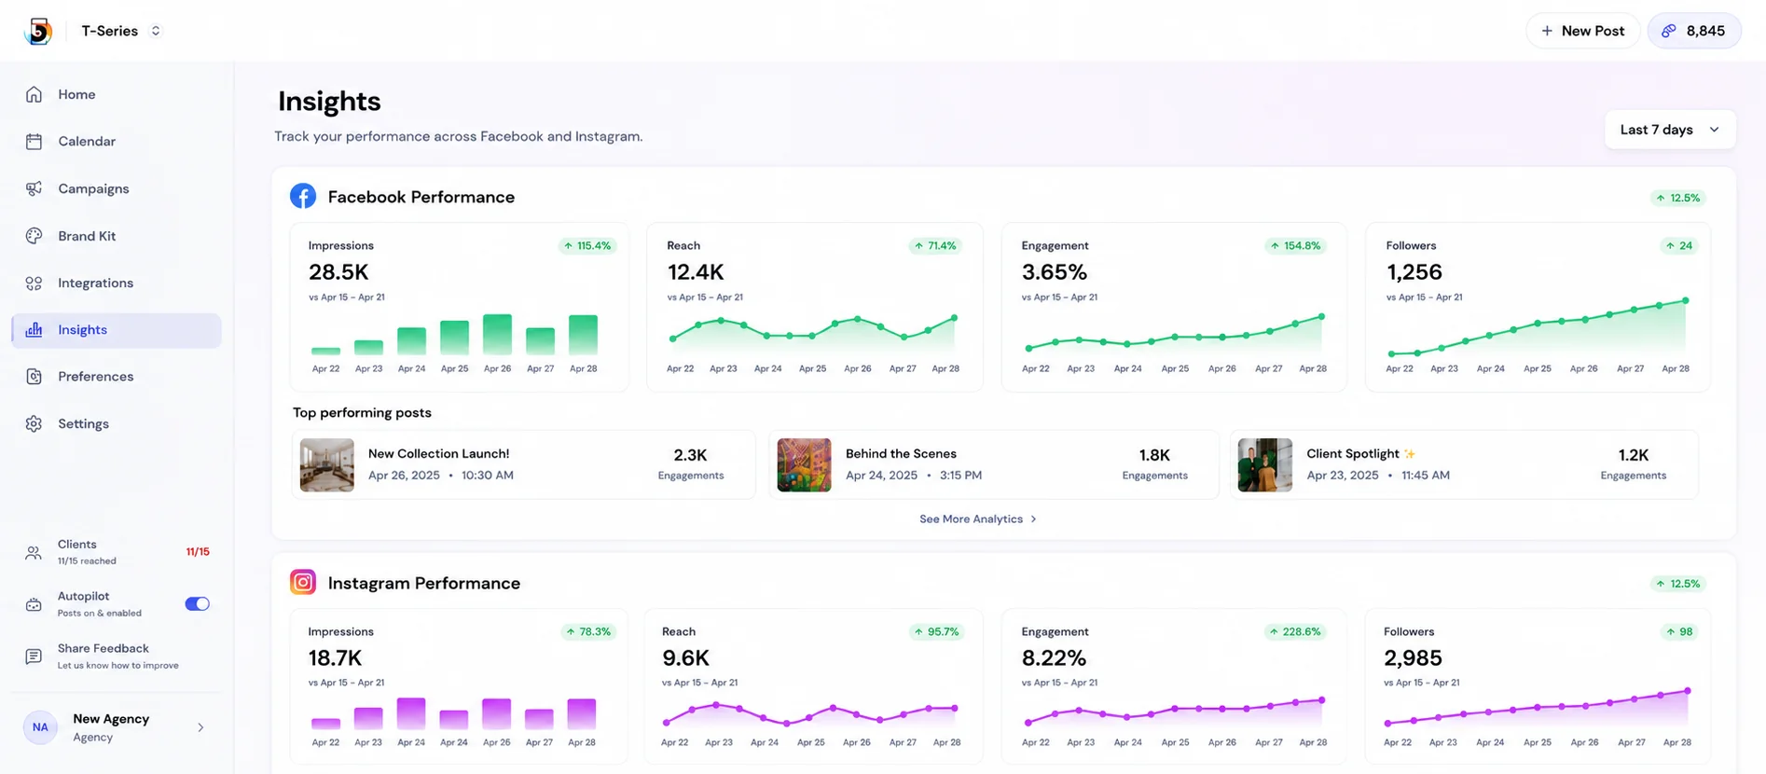1766x774 pixels.
Task: Click Facebook overall 12.5% growth badge
Action: point(1677,198)
